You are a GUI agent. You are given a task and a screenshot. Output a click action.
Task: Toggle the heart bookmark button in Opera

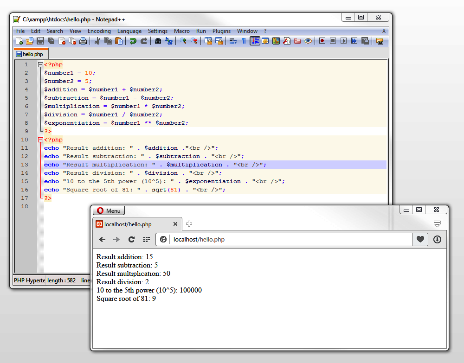click(420, 240)
